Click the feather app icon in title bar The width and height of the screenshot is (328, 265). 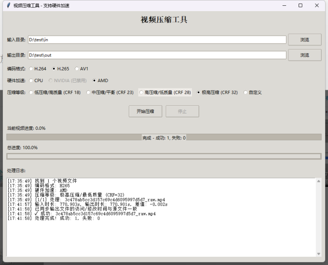coord(9,5)
